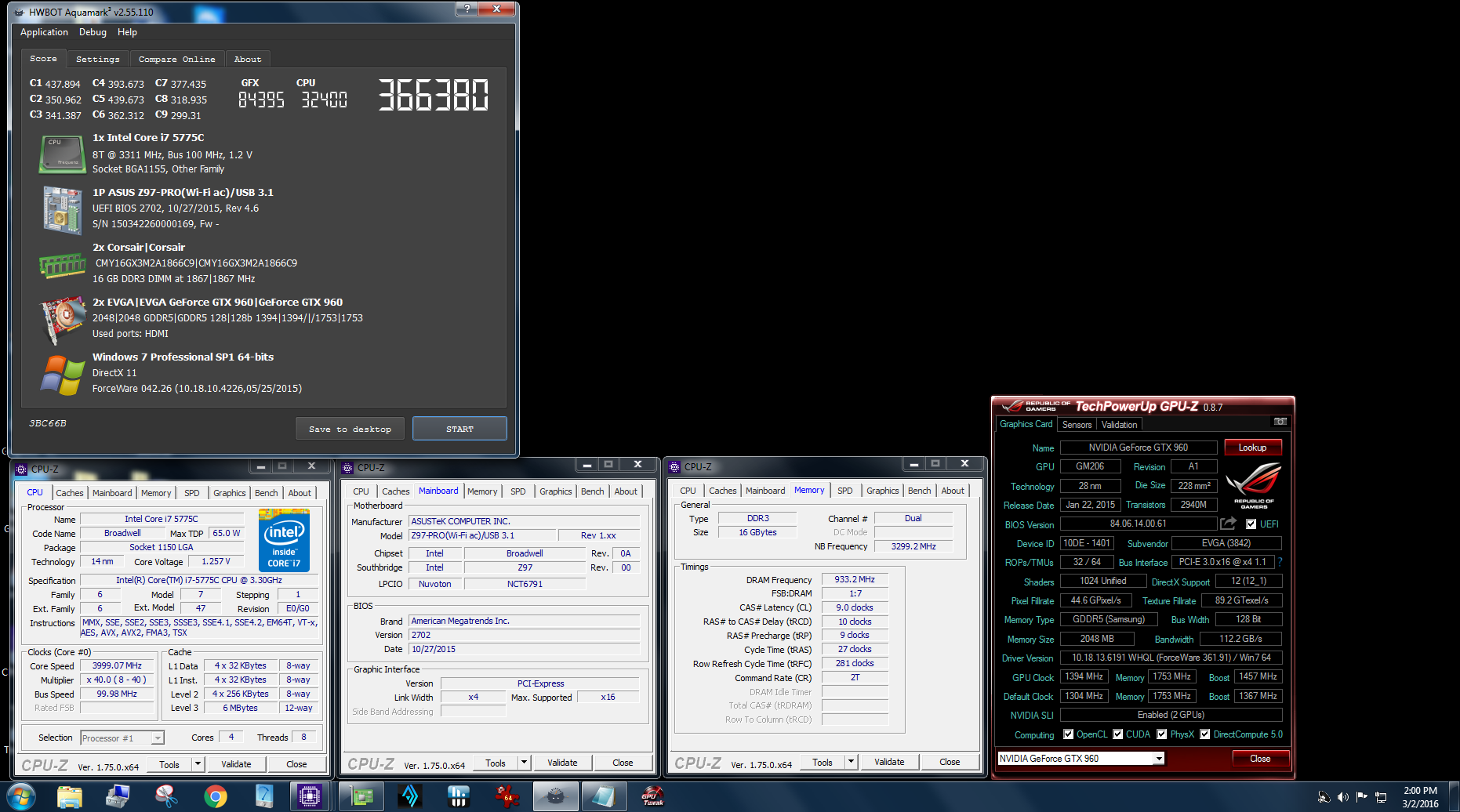This screenshot has width=1460, height=812.
Task: Click the Bus Interface question mark icon
Action: pyautogui.click(x=1280, y=562)
